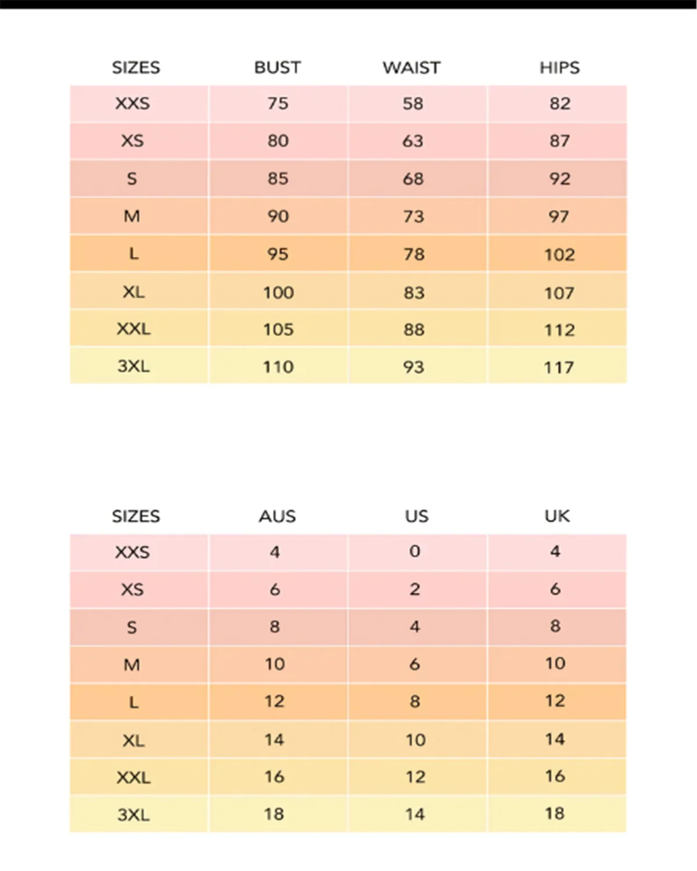This screenshot has height=871, width=697.
Task: Select waist value 88 for XXL
Action: click(x=414, y=329)
